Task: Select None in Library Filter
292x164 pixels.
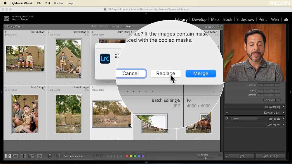Action: click(x=128, y=26)
